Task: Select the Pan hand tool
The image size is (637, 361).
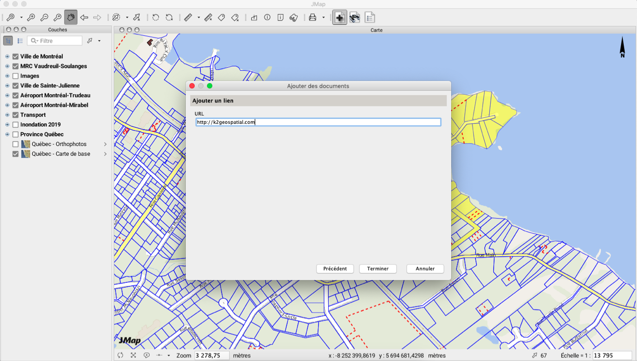Action: click(71, 18)
